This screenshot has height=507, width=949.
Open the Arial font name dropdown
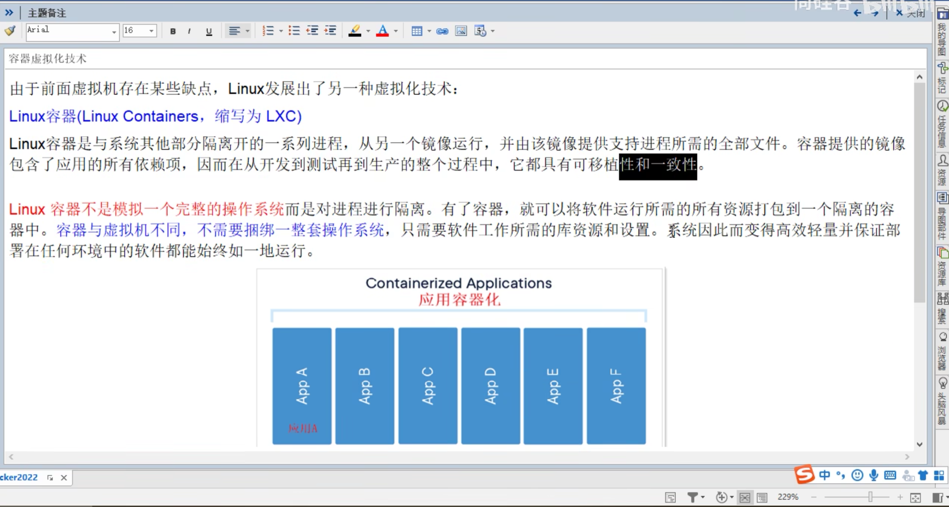click(x=114, y=31)
